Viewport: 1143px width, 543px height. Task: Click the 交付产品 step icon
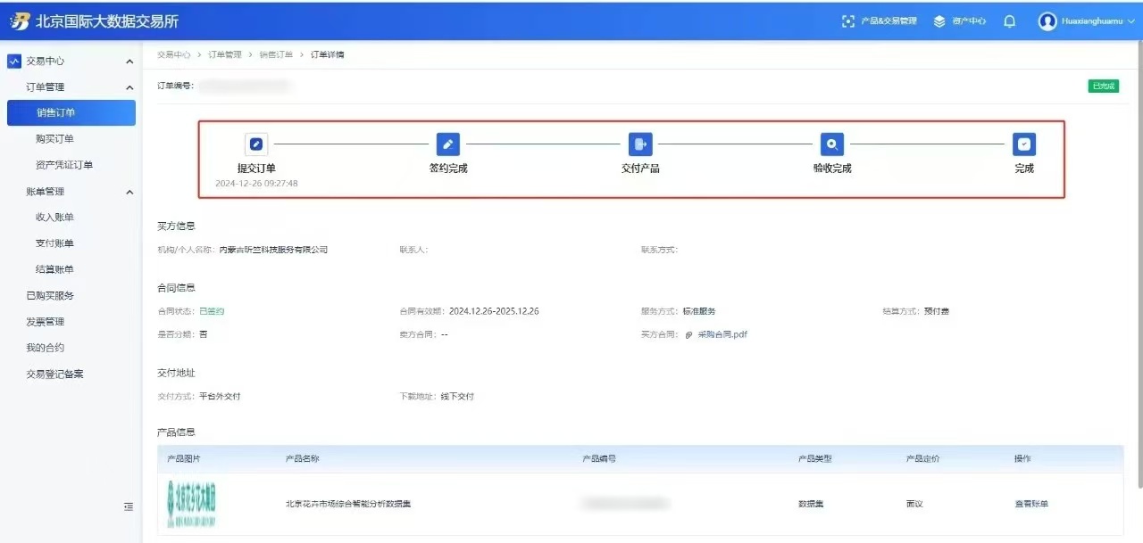(640, 144)
